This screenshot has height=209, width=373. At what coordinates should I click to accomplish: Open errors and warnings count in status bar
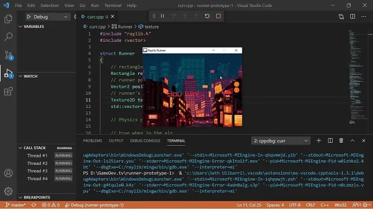click(x=51, y=205)
